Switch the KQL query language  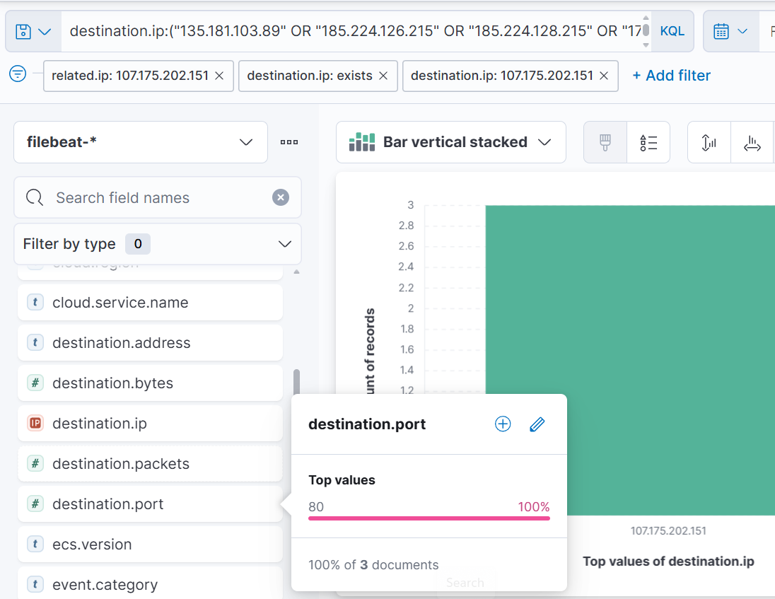[672, 32]
